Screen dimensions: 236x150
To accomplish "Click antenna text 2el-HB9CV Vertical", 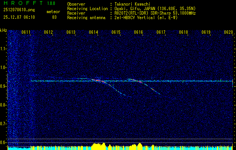I will pos(135,18).
